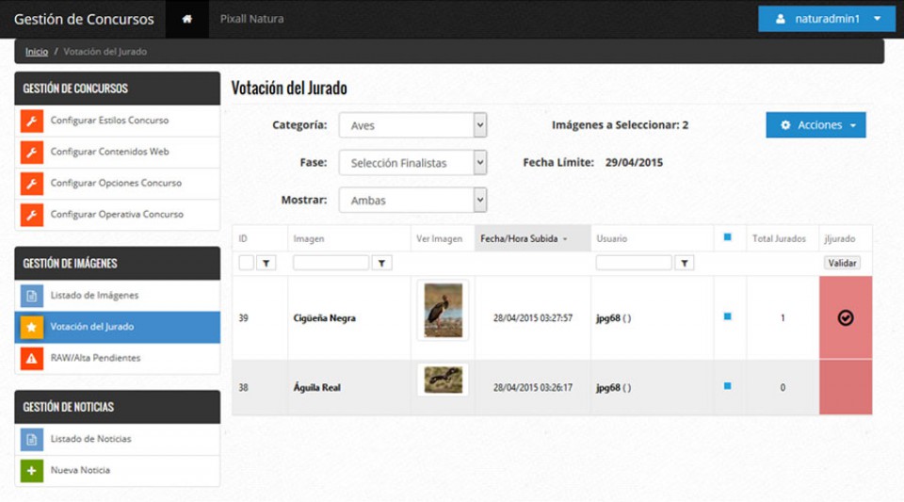Viewport: 904px width, 502px height.
Task: Toggle the blue square in Águila Real row
Action: click(x=728, y=386)
